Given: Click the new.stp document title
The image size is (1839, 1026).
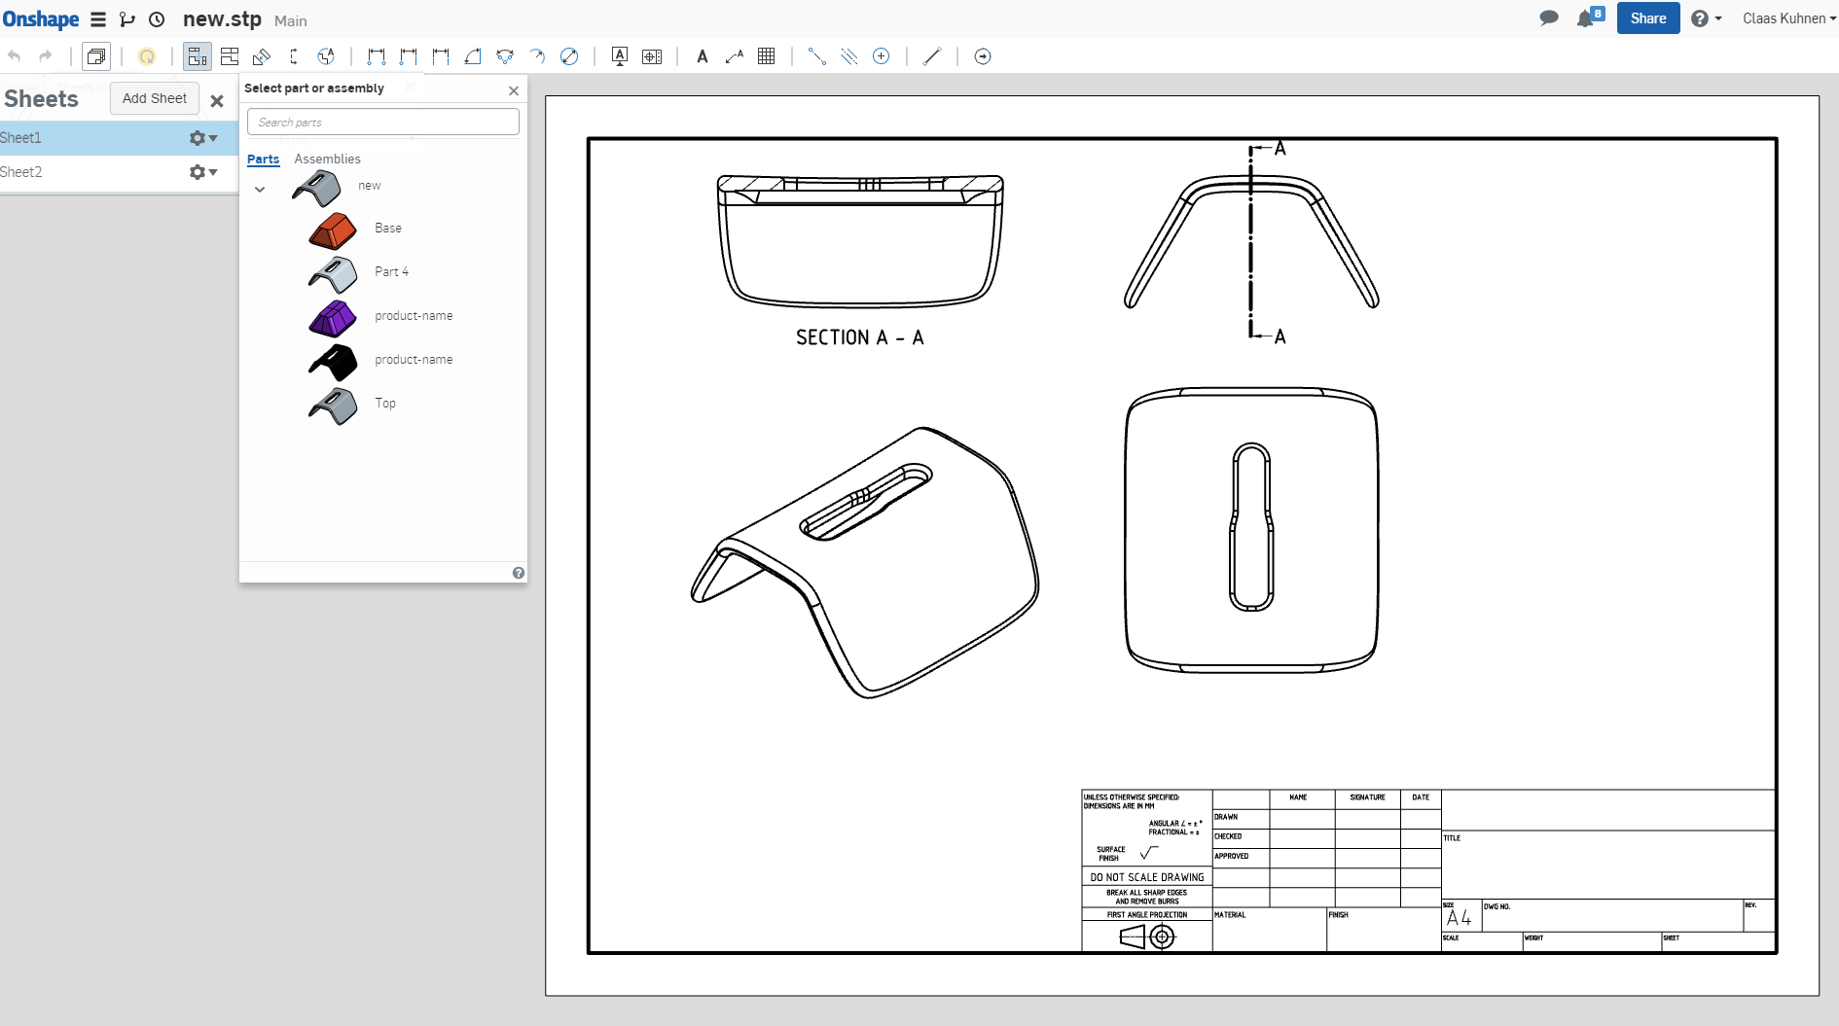Looking at the screenshot, I should pos(222,19).
